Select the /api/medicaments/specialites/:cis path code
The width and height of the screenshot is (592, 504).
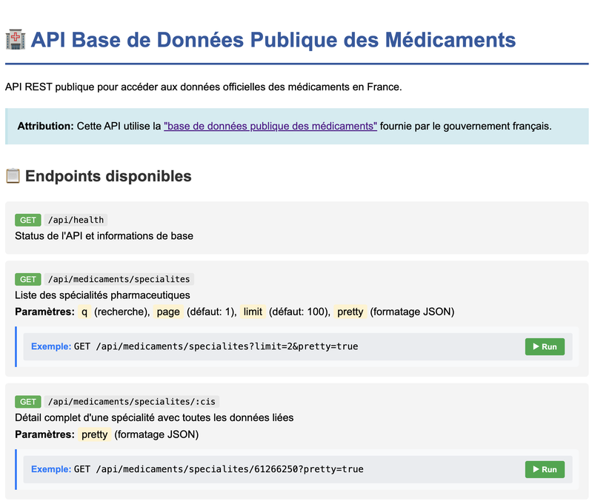tap(132, 402)
